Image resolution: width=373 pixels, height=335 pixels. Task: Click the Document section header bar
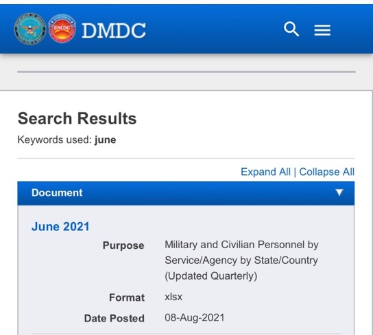click(x=186, y=193)
